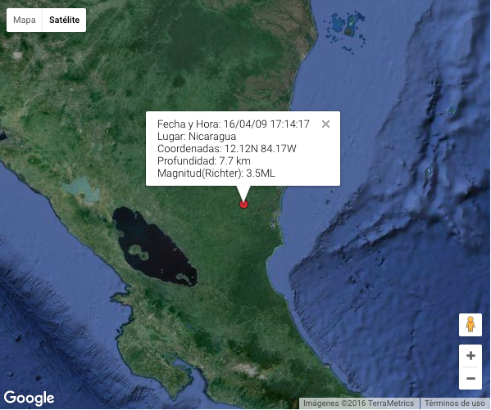
Task: Open the Google logo link
Action: tap(30, 398)
